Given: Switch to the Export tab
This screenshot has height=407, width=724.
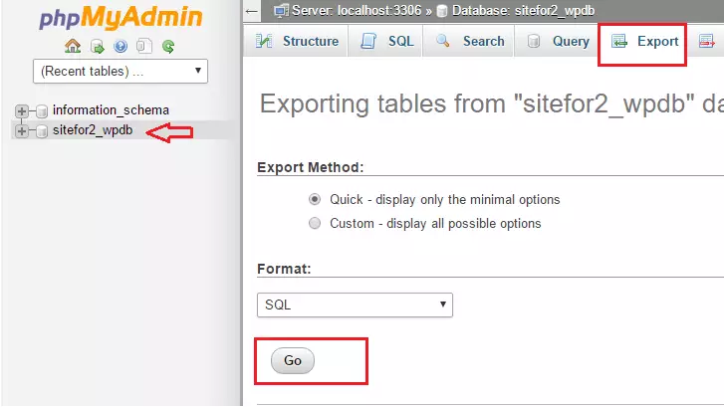Looking at the screenshot, I should pyautogui.click(x=644, y=41).
